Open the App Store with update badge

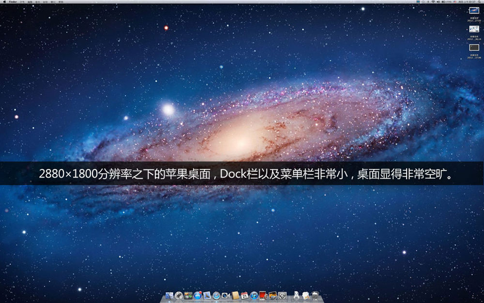point(197,296)
